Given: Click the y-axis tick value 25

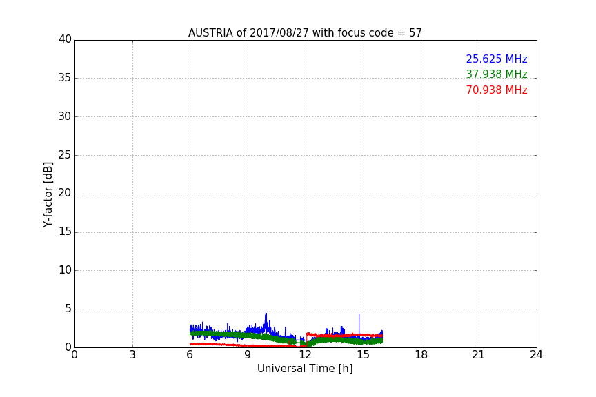Looking at the screenshot, I should tap(65, 155).
